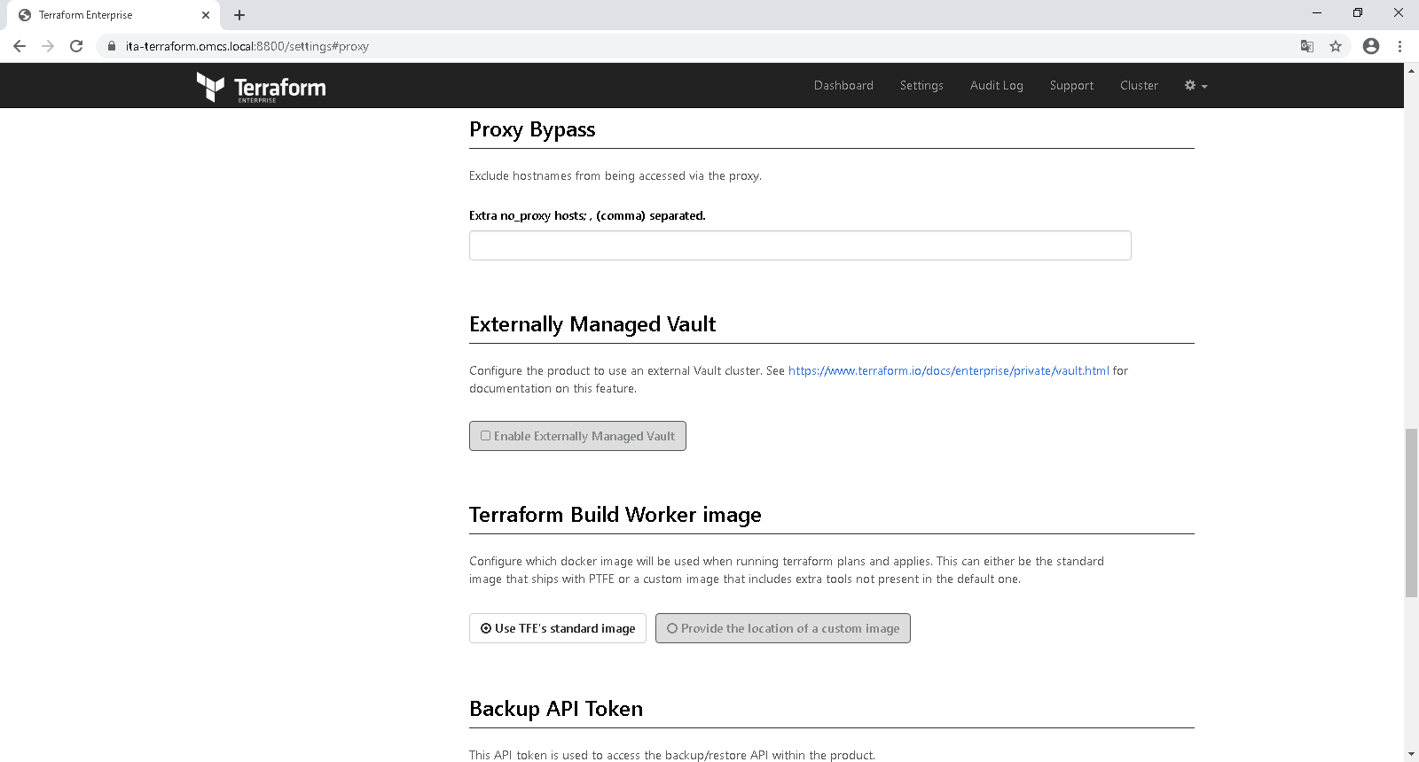
Task: Select Use TFE's standard image option
Action: 558,628
